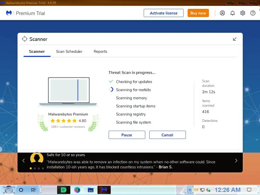Open Task View in taskbar

[x=33, y=190]
